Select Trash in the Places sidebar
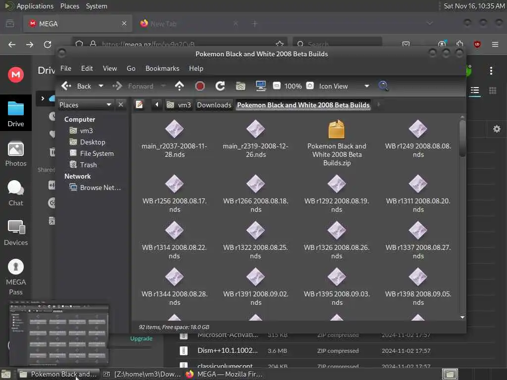507x380 pixels. [83, 165]
